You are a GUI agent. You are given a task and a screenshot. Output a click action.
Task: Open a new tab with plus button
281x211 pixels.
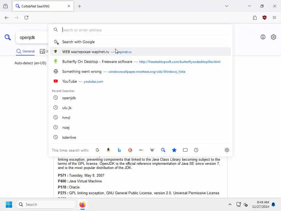[x=79, y=6]
